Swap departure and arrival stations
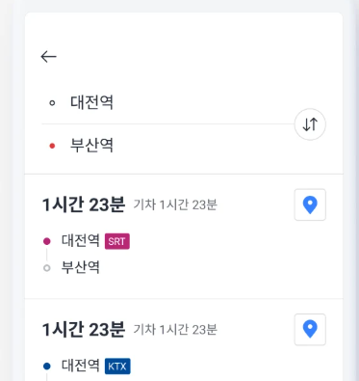 click(310, 124)
